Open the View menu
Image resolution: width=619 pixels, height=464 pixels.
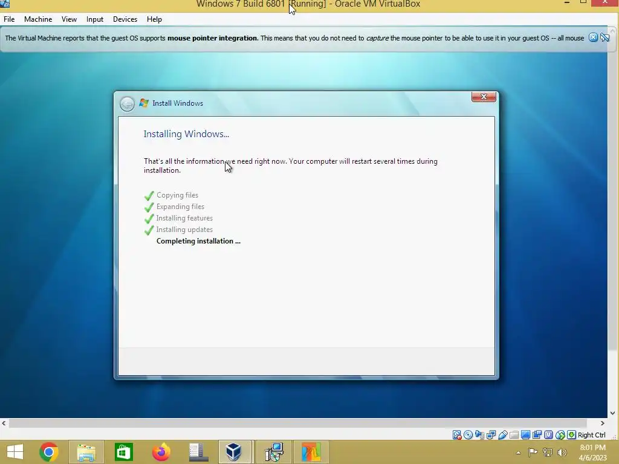tap(69, 19)
